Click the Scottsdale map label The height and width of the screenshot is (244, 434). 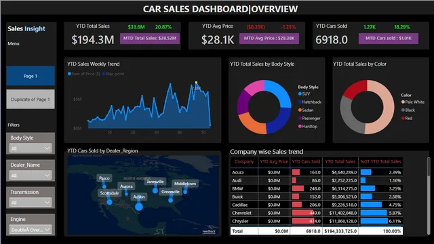click(109, 193)
